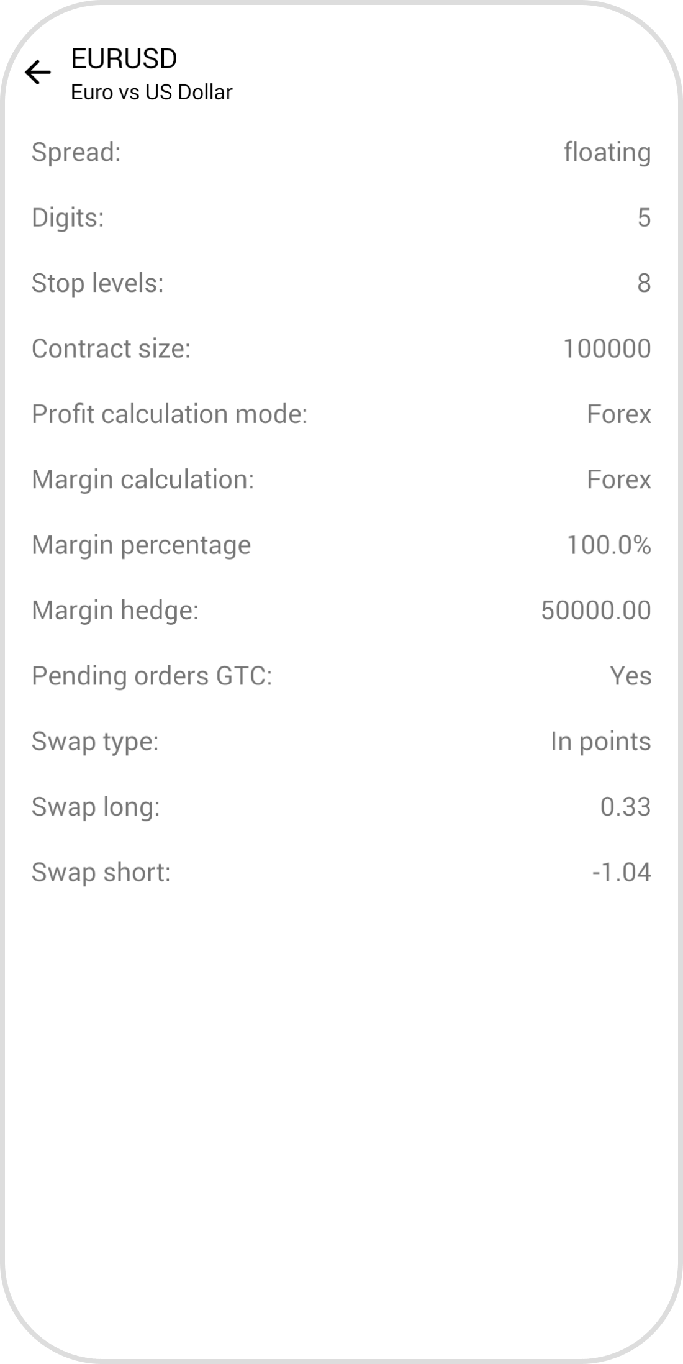Tap the back arrow icon
The image size is (683, 1364).
38,73
